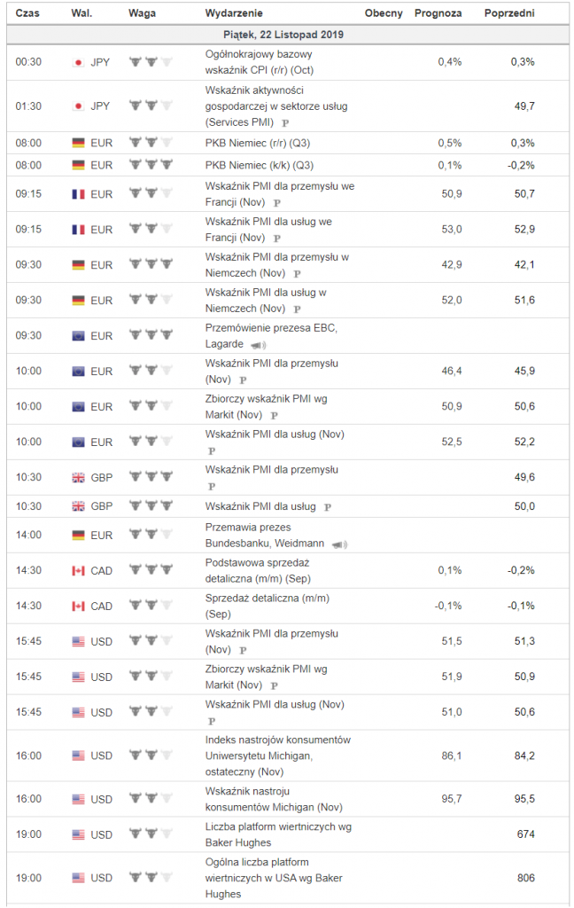Click the Canada flag for Podstawowa sprzedaż detaliczna
This screenshot has width=574, height=908.
click(x=78, y=570)
